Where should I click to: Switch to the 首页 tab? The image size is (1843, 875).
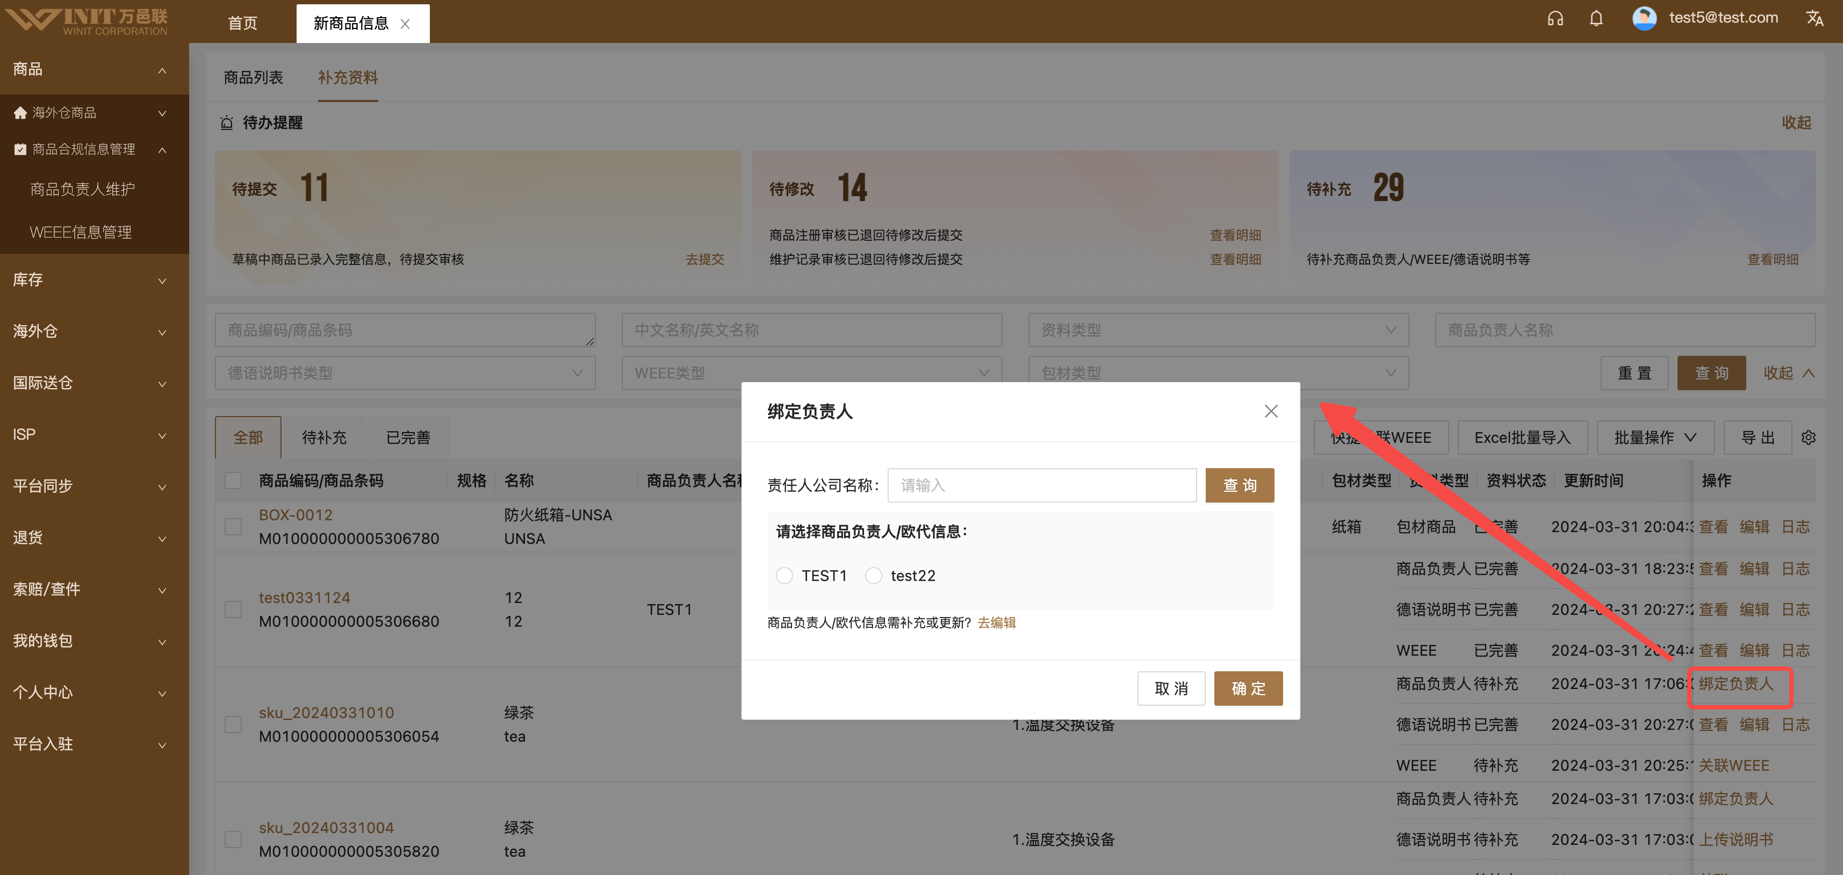pyautogui.click(x=242, y=23)
